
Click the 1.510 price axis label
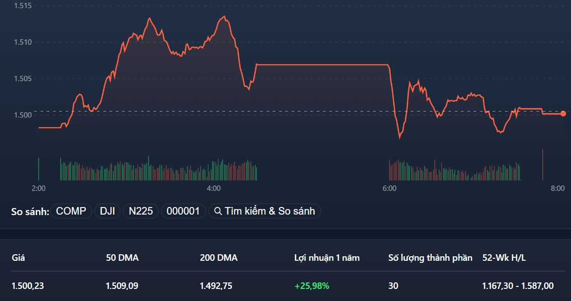[x=23, y=42]
